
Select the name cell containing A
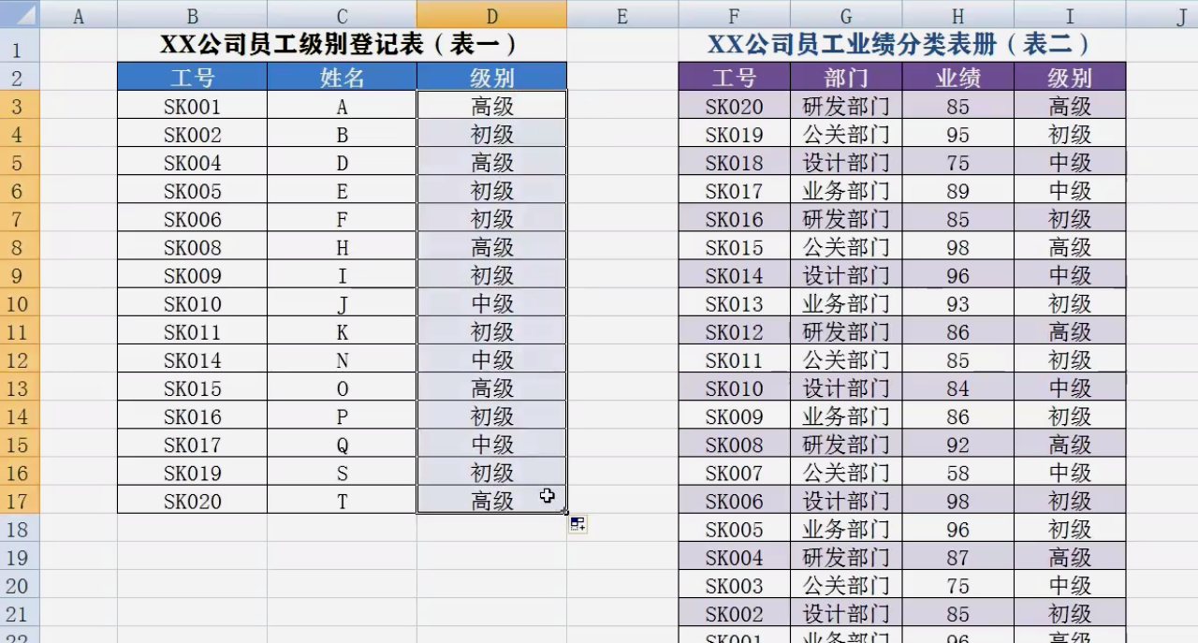341,105
